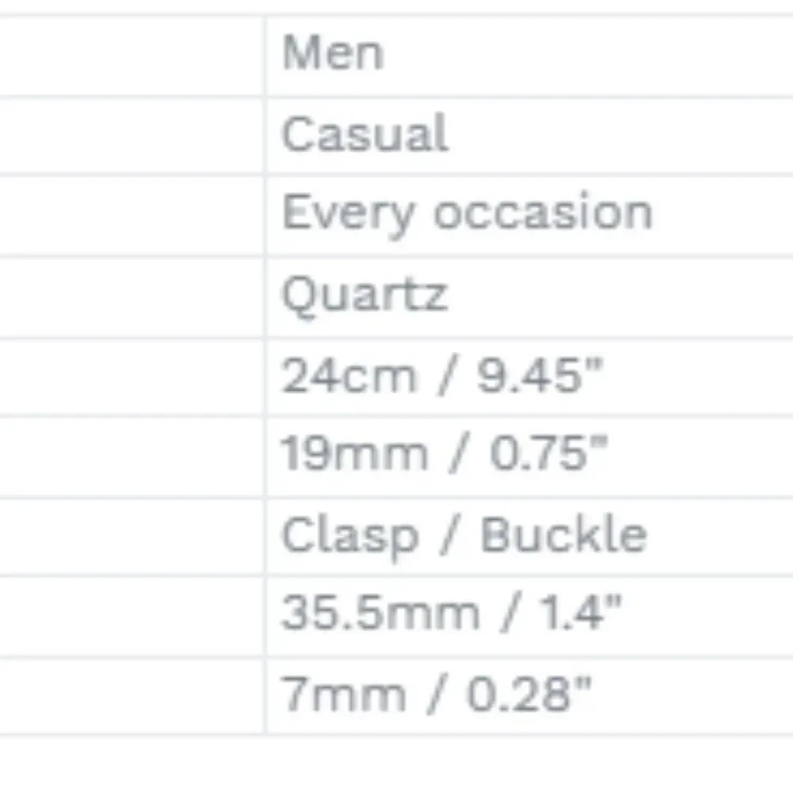The height and width of the screenshot is (793, 793).
Task: Click the word "Buckle" in the table
Action: (563, 534)
